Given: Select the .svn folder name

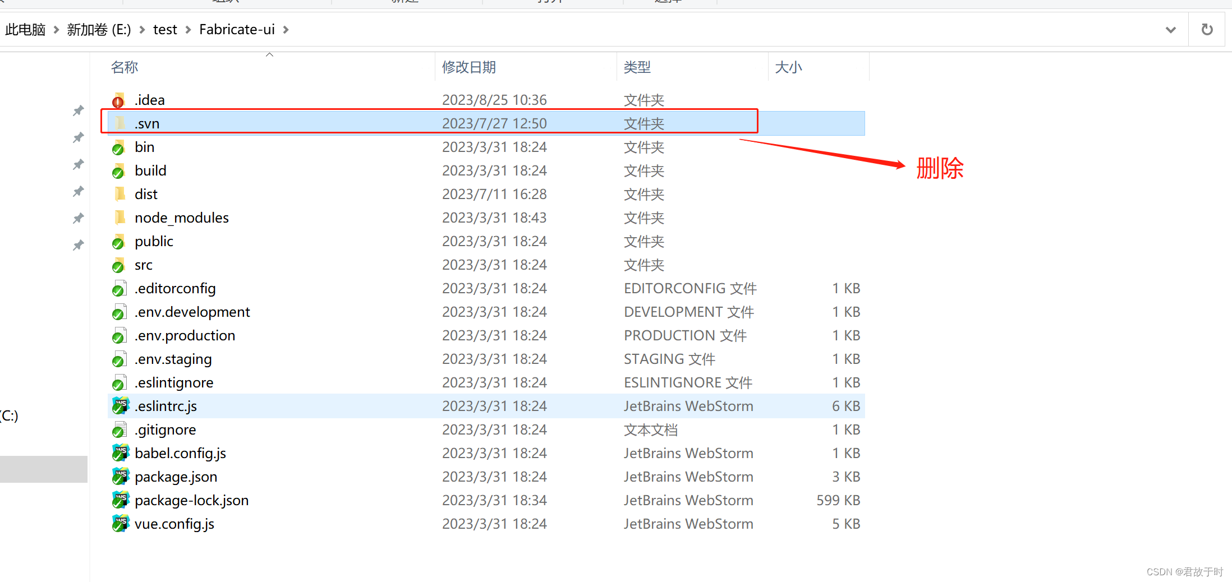Looking at the screenshot, I should pos(147,123).
